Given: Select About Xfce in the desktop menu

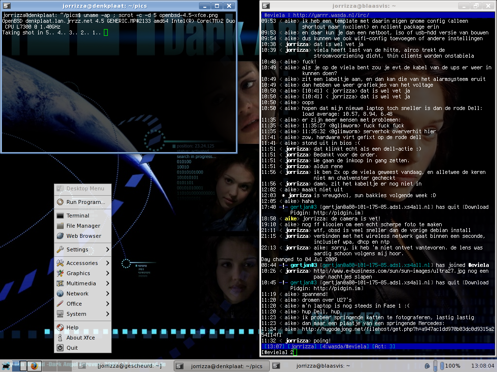Looking at the screenshot, I should coord(83,338).
